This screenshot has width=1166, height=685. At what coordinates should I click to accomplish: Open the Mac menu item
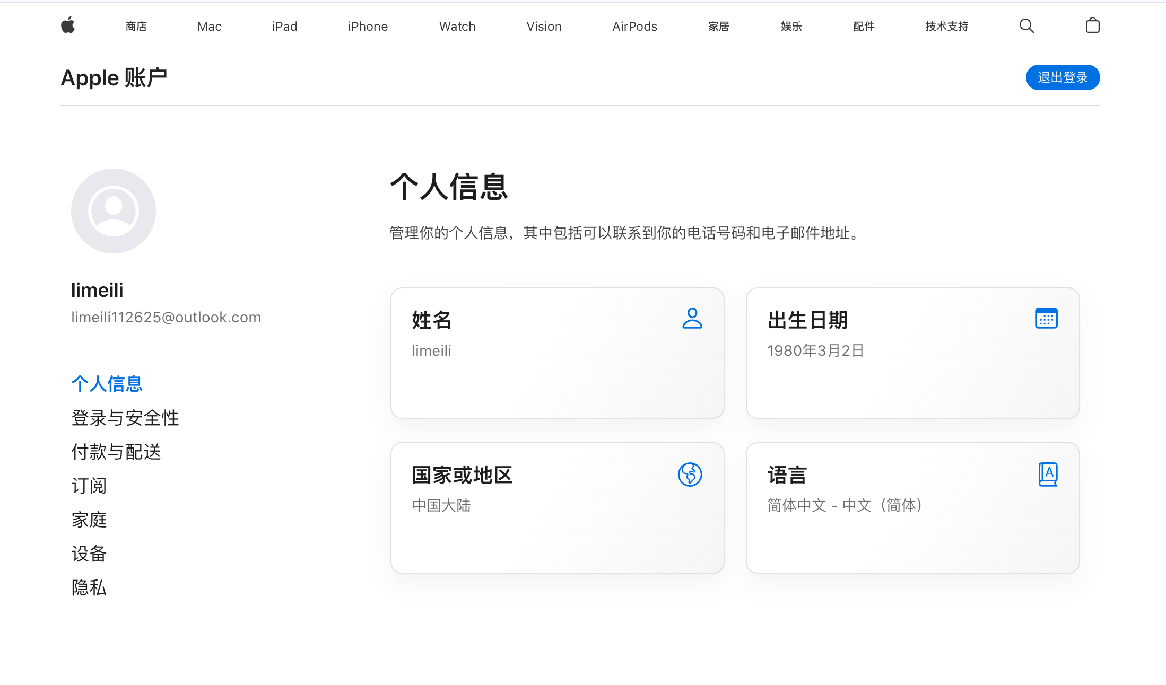[x=210, y=26]
